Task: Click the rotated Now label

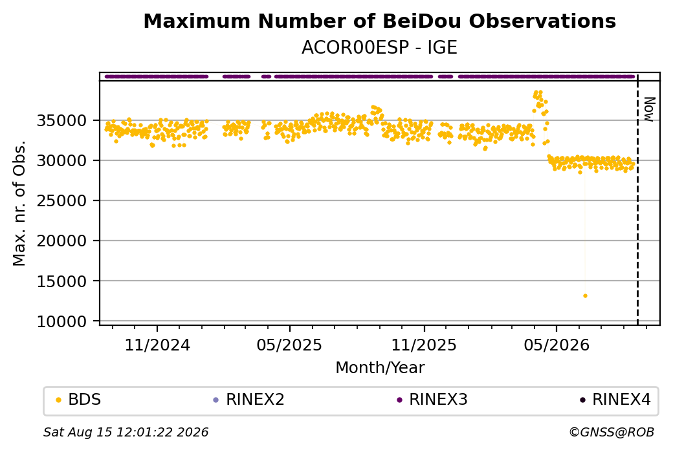Action: pyautogui.click(x=650, y=109)
